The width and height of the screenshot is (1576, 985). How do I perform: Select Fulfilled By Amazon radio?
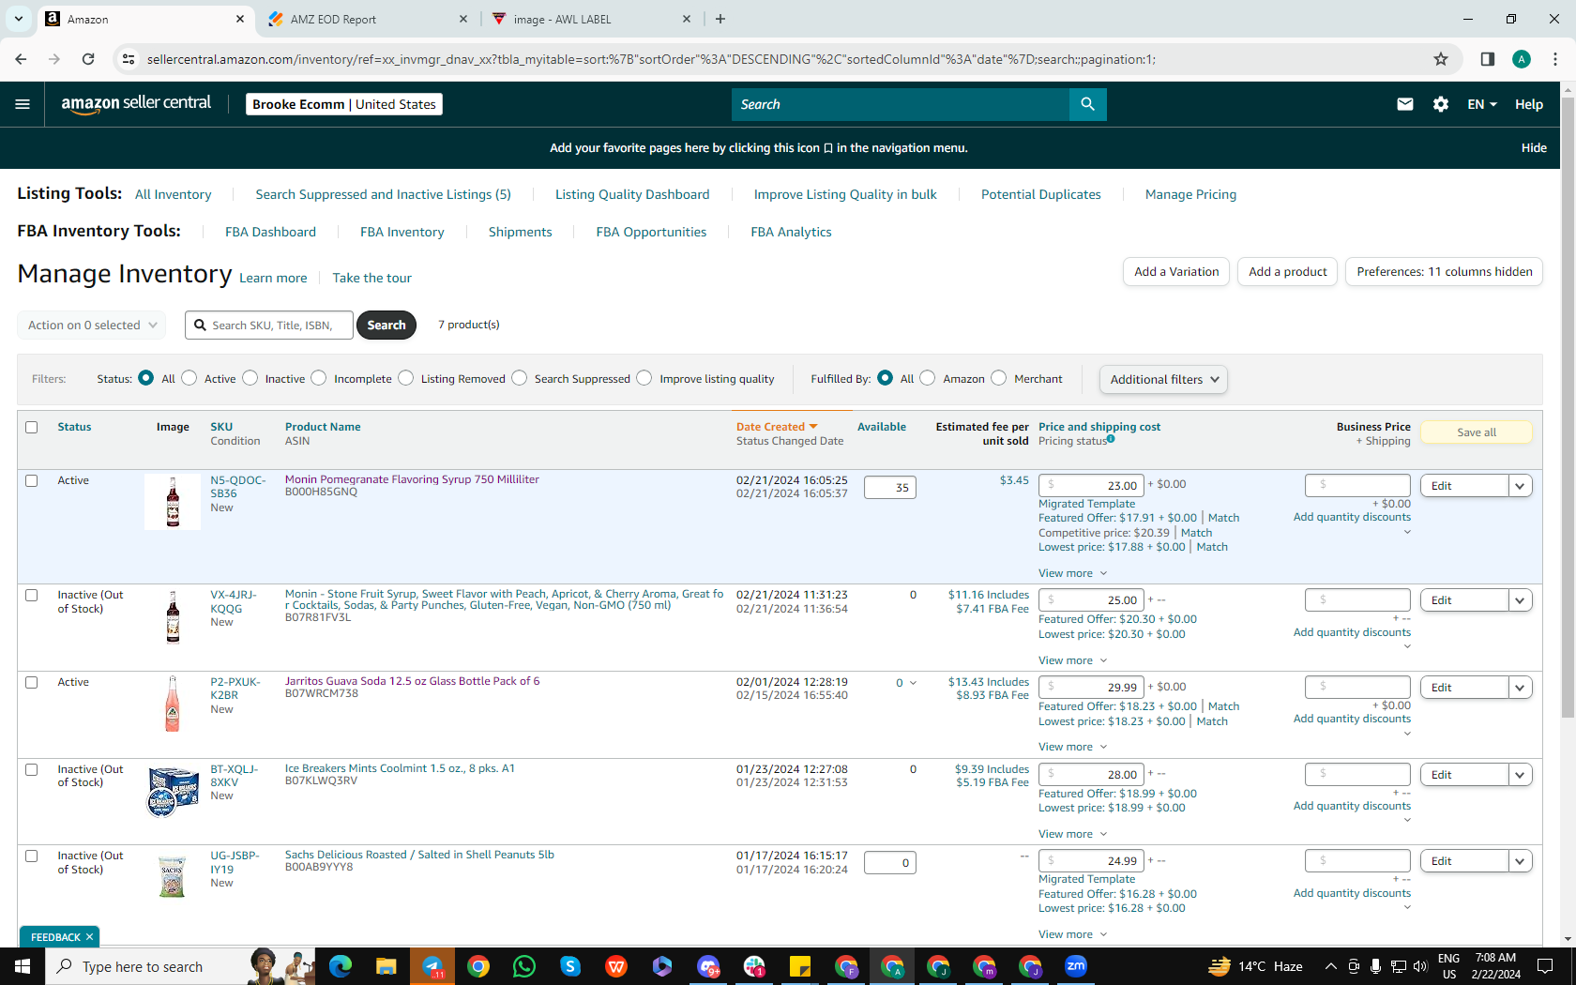click(928, 378)
